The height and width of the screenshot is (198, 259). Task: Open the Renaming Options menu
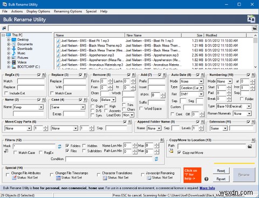point(68,11)
